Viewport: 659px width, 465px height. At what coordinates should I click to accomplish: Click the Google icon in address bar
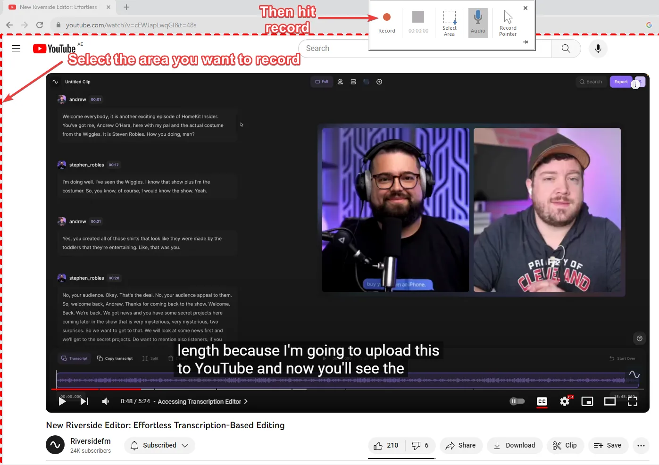[x=649, y=25]
